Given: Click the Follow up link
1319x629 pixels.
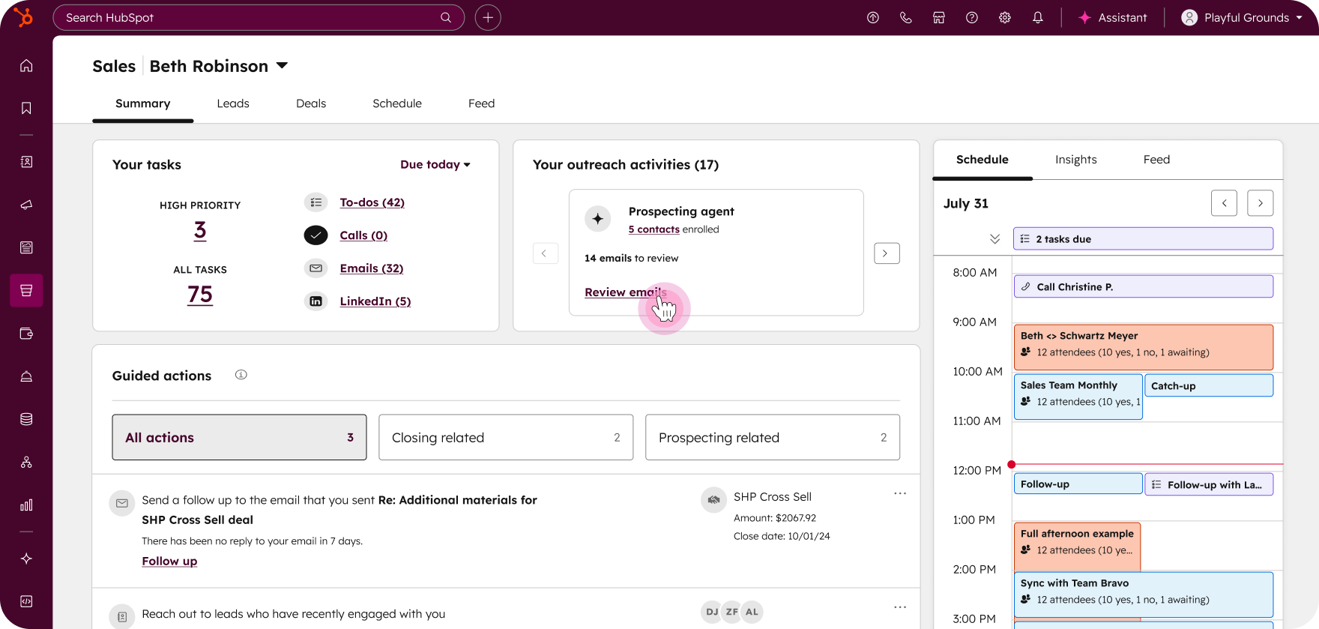Looking at the screenshot, I should click(169, 561).
